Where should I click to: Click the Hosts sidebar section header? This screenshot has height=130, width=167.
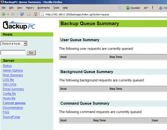(27, 35)
